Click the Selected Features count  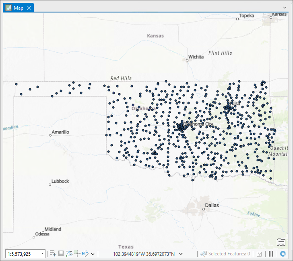229,254
